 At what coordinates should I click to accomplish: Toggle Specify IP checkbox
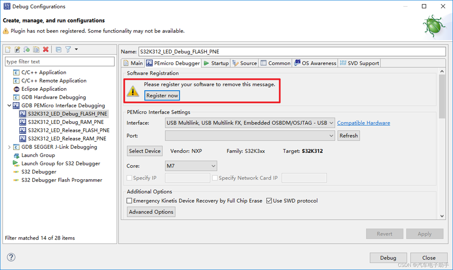coord(129,178)
